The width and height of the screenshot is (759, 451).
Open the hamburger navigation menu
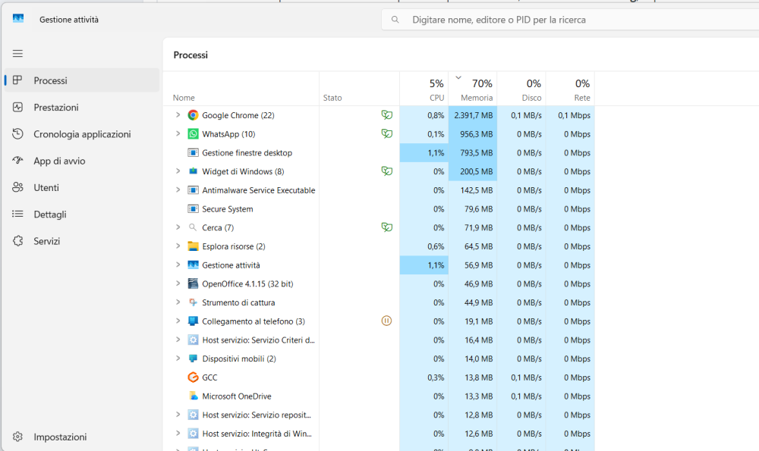point(17,54)
